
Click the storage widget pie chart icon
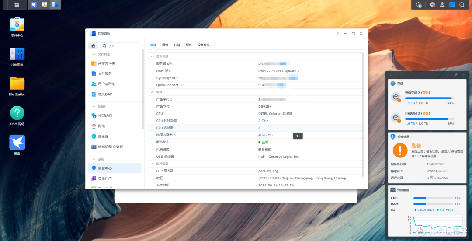coord(393,84)
